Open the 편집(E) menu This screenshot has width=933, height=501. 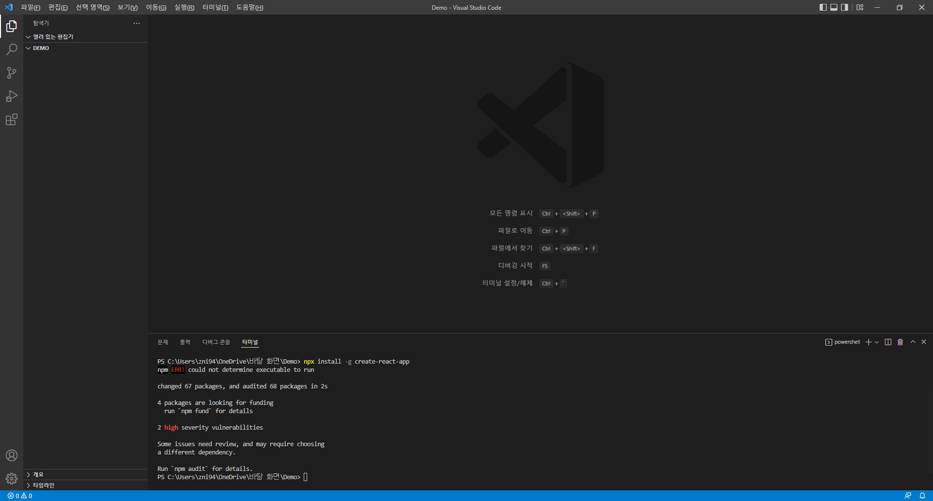point(58,7)
